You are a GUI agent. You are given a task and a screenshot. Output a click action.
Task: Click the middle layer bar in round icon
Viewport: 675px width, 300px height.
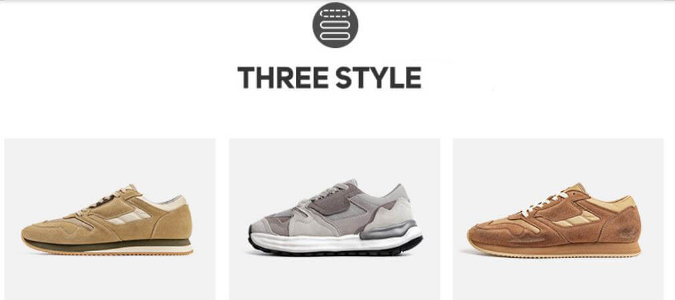[334, 25]
